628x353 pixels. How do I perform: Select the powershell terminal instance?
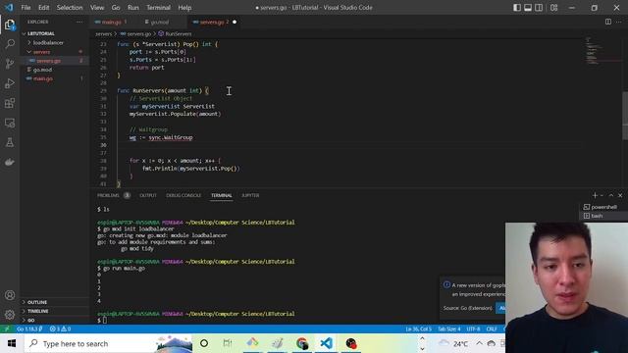click(x=603, y=207)
